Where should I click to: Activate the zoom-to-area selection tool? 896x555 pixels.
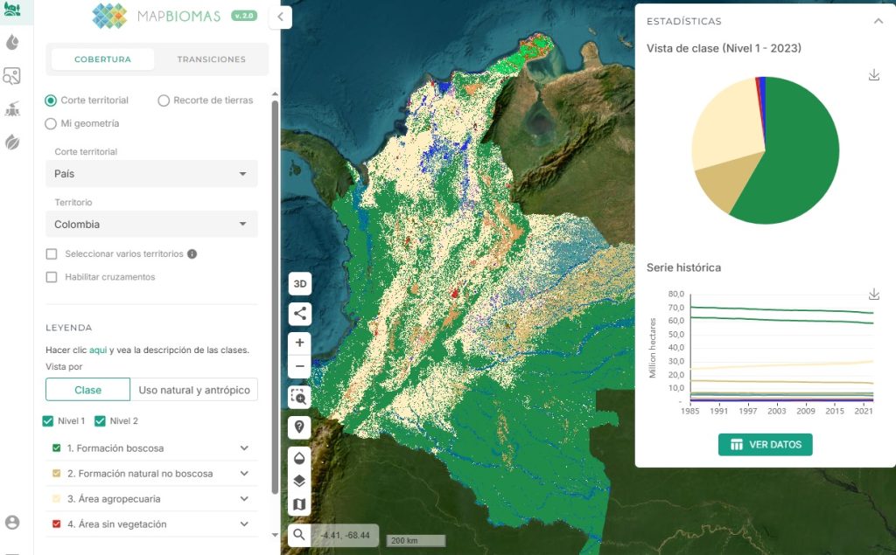click(x=298, y=398)
